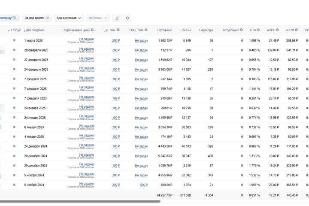
Task: Click the download export icon in toolbar
Action: 117,18
